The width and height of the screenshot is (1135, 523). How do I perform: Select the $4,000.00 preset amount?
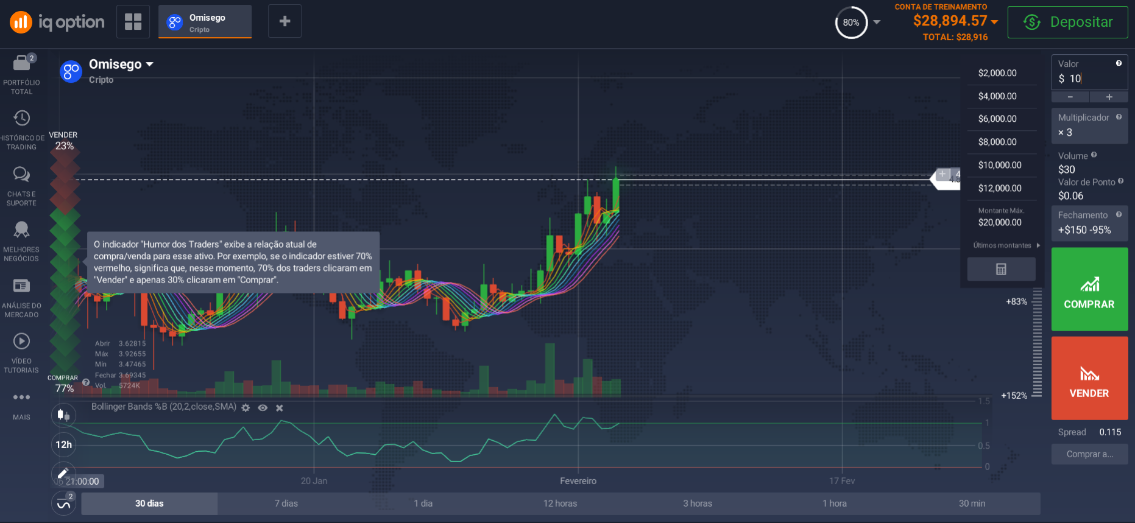pos(997,96)
